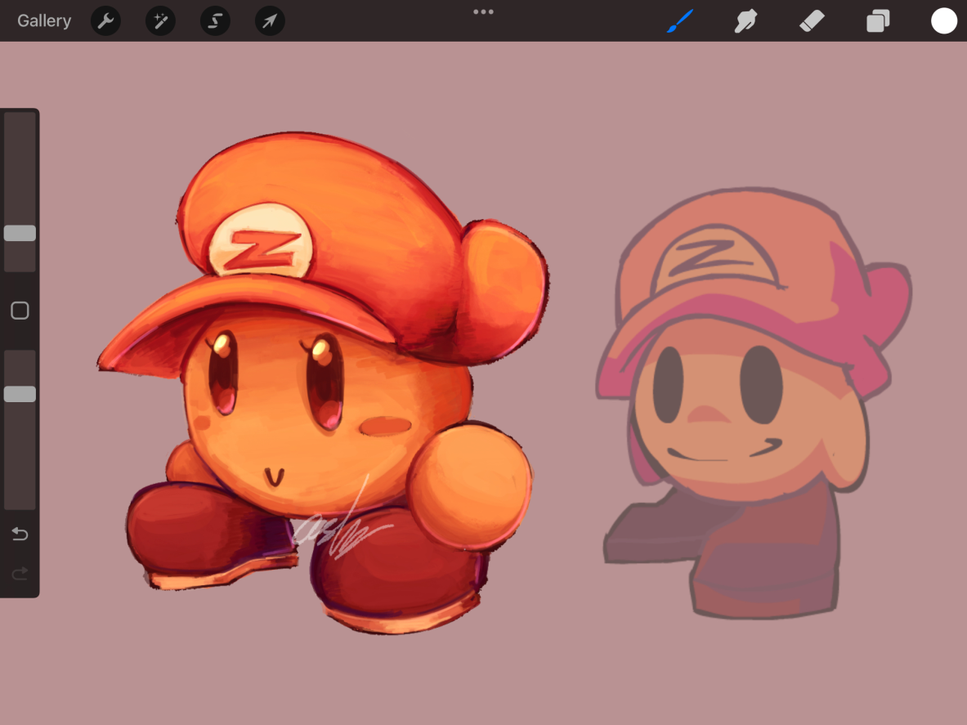Image resolution: width=967 pixels, height=725 pixels.
Task: Open the Actions wrench menu
Action: point(105,21)
